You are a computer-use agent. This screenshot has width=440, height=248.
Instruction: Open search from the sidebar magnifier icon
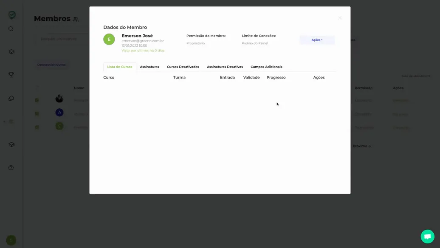11,29
